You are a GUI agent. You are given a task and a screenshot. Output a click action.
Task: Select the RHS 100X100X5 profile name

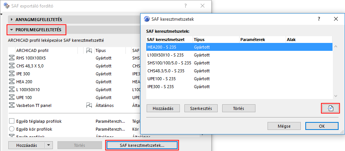point(31,58)
